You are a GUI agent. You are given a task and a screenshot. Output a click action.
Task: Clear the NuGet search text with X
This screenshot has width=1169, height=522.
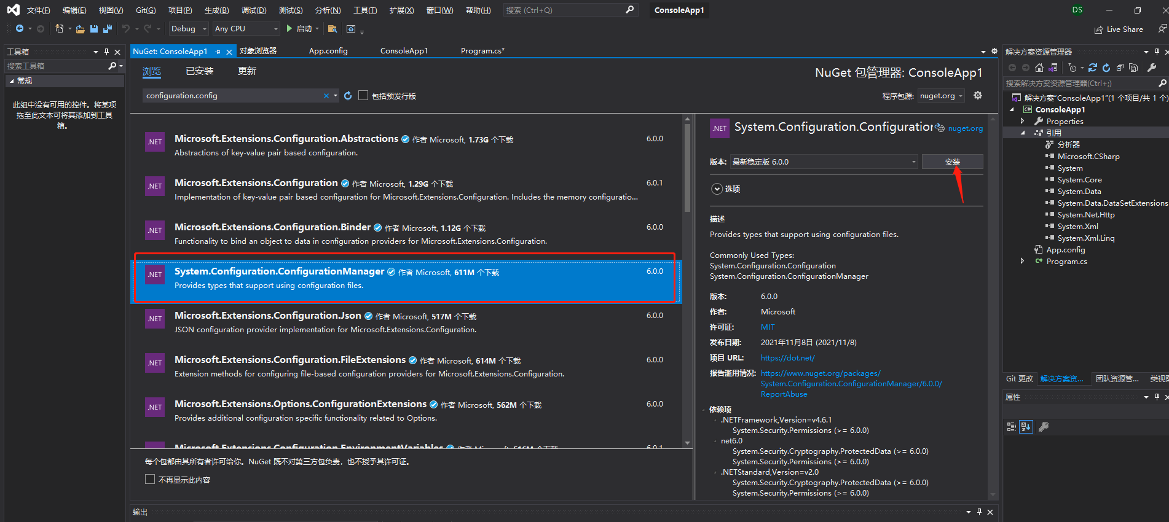pos(326,96)
